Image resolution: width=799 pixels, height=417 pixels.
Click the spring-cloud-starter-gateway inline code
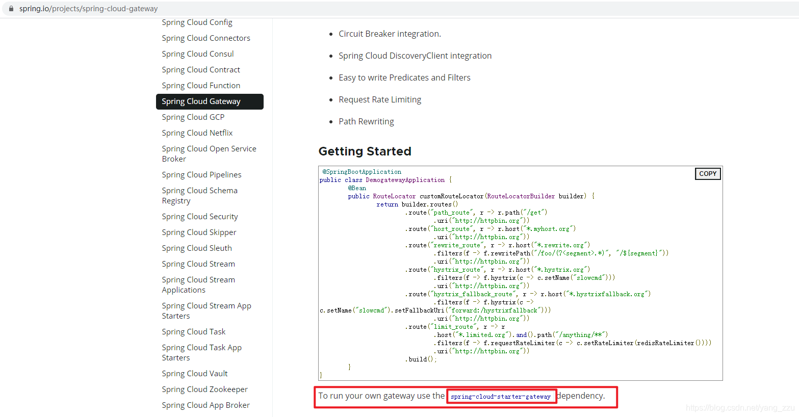pos(501,397)
